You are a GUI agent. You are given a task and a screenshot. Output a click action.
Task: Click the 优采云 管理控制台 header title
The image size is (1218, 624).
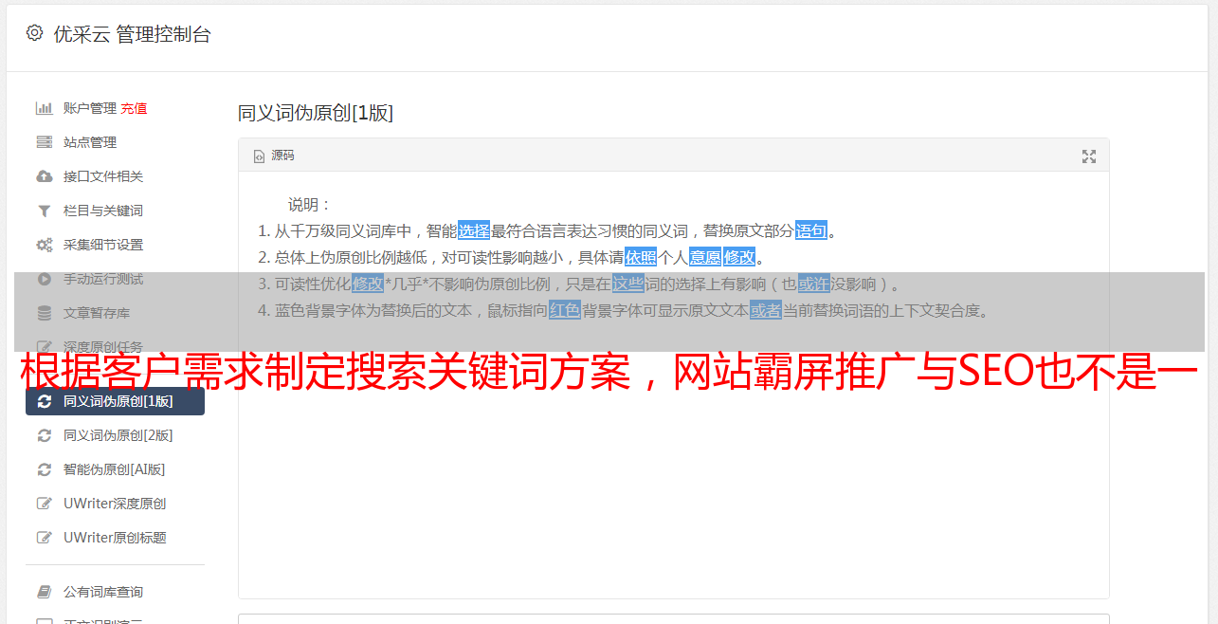132,34
